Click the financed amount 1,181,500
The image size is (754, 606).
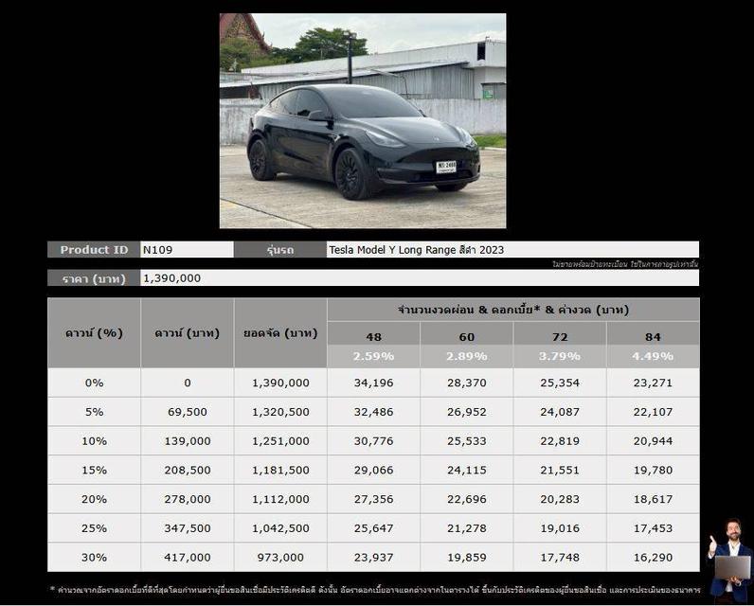(280, 470)
